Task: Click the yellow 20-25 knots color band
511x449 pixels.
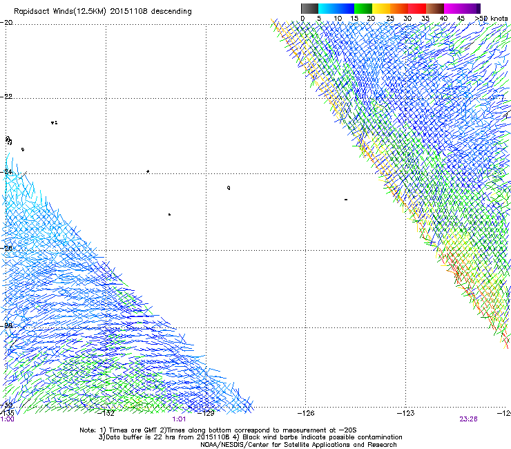Action: click(x=381, y=8)
